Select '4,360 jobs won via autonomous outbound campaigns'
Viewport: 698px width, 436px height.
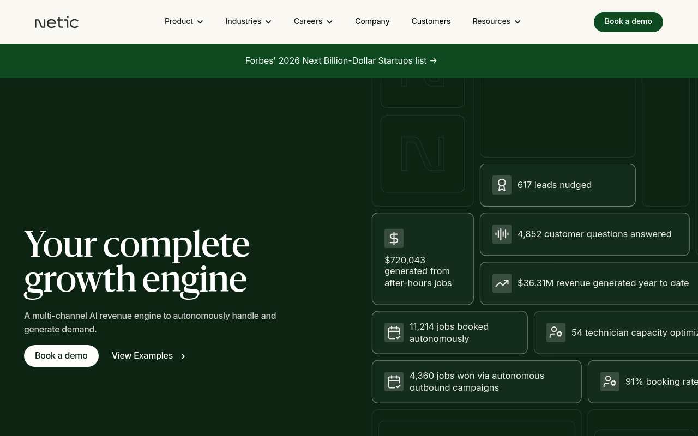pyautogui.click(x=477, y=381)
